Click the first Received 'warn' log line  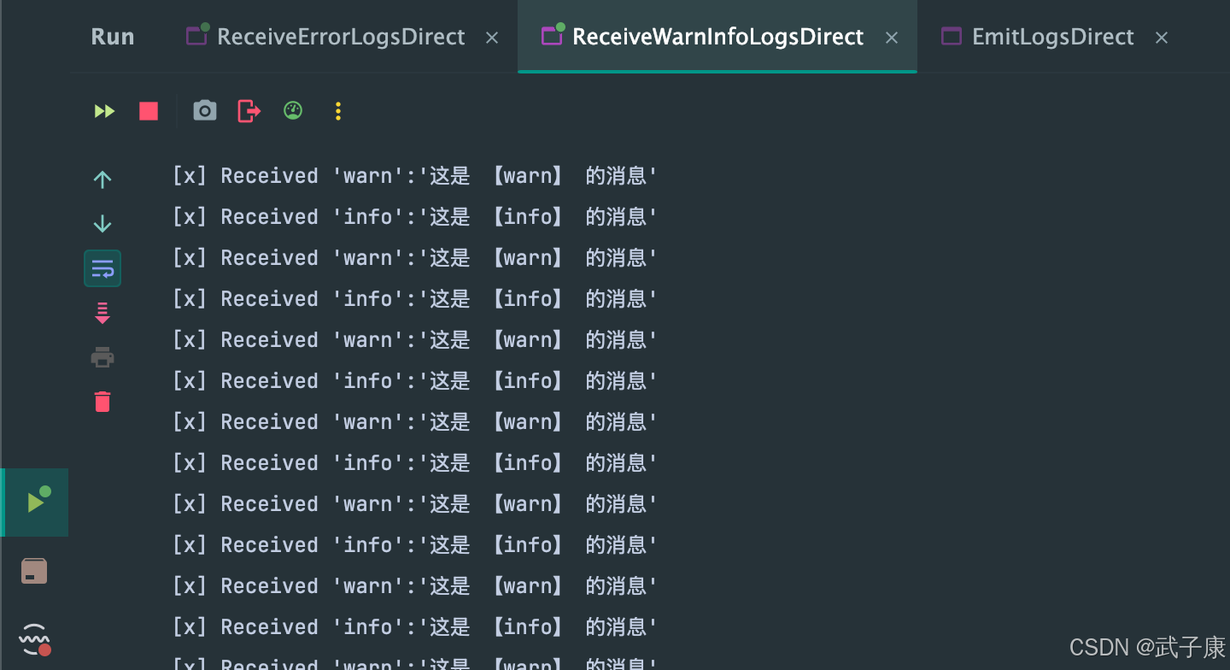click(414, 176)
